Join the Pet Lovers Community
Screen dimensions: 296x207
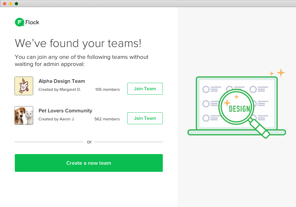tap(145, 118)
